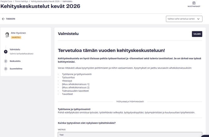Open the 'Valitse vaihe vertailua varten' text field
Image resolution: width=209 pixels, height=137 pixels.
(x=181, y=19)
